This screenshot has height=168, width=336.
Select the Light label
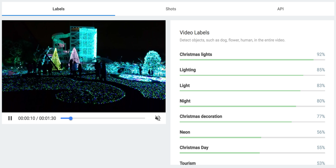click(185, 86)
